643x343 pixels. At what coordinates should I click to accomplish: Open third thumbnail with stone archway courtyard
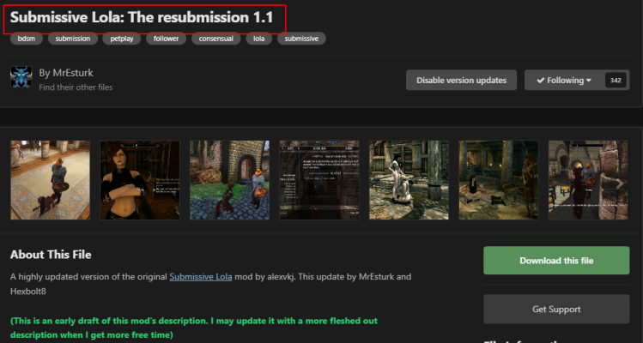pos(230,180)
